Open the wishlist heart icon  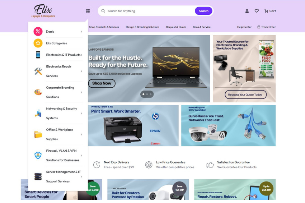[x=257, y=11]
